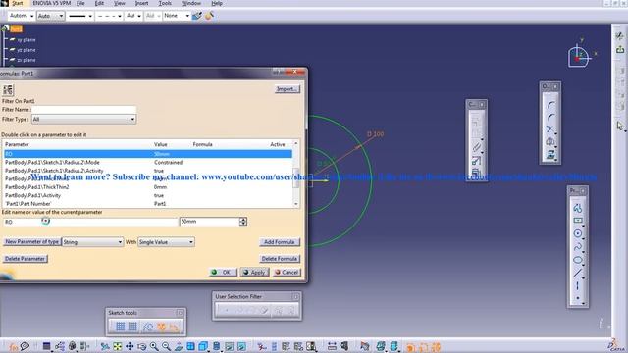Select the Spline tool in Profile toolbar
Image resolution: width=628 pixels, height=353 pixels.
click(x=578, y=247)
